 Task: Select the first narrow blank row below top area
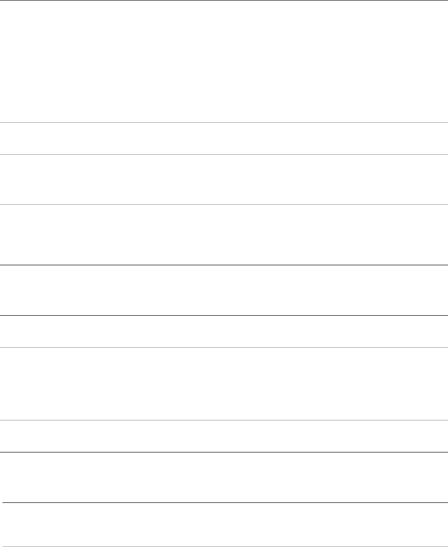click(224, 139)
